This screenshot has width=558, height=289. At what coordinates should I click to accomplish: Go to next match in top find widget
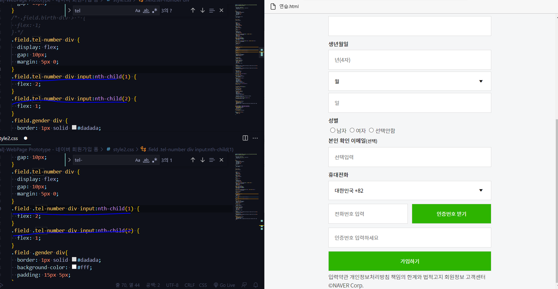203,11
